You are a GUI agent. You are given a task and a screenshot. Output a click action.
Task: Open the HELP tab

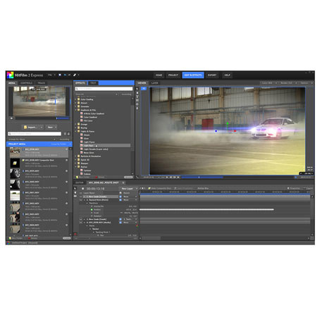[228, 75]
